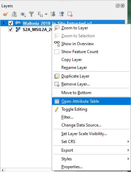Expand the Export submenu arrow
This screenshot has height=172, width=131.
pyautogui.click(x=128, y=150)
